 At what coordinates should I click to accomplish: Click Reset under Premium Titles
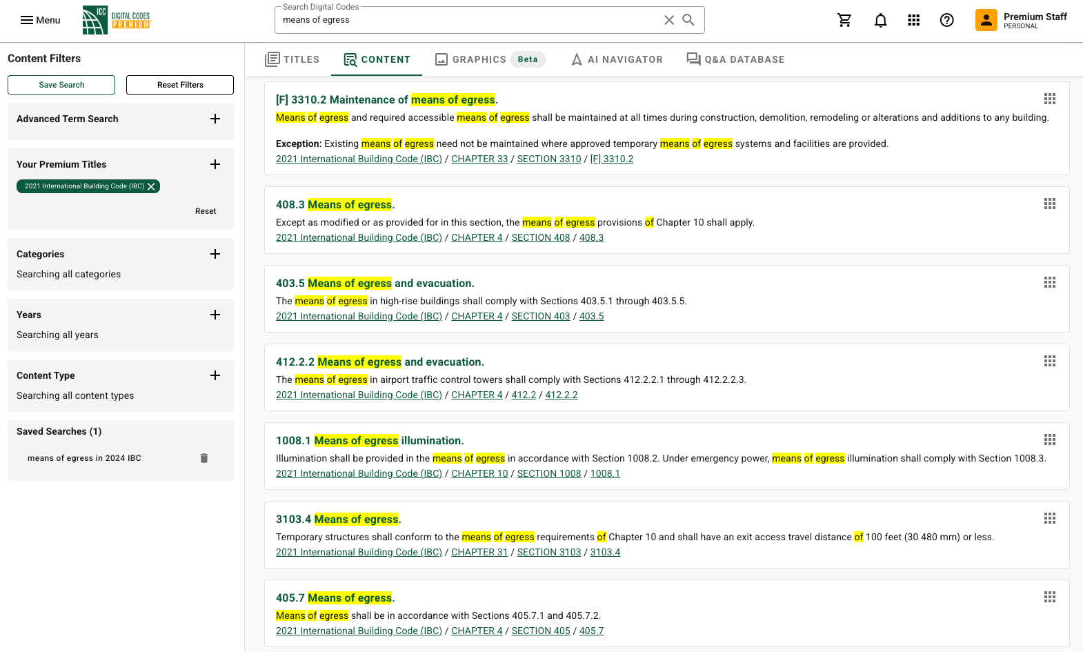[x=206, y=211]
